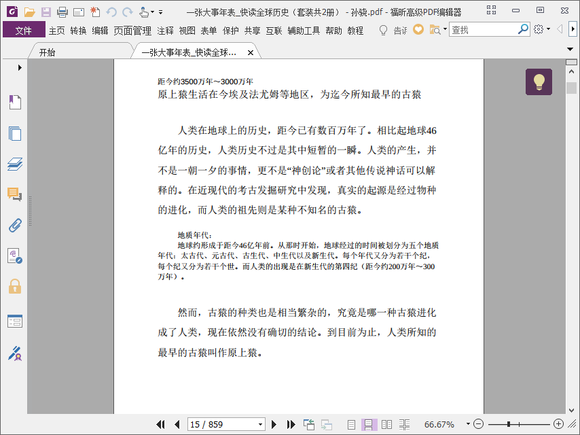Open the layers panel
This screenshot has height=435, width=580.
coord(15,164)
